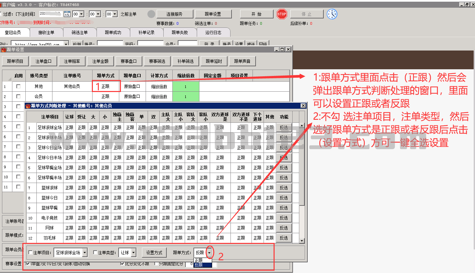Open the 运行日志 tab
The width and height of the screenshot is (475, 273).
coord(213,32)
